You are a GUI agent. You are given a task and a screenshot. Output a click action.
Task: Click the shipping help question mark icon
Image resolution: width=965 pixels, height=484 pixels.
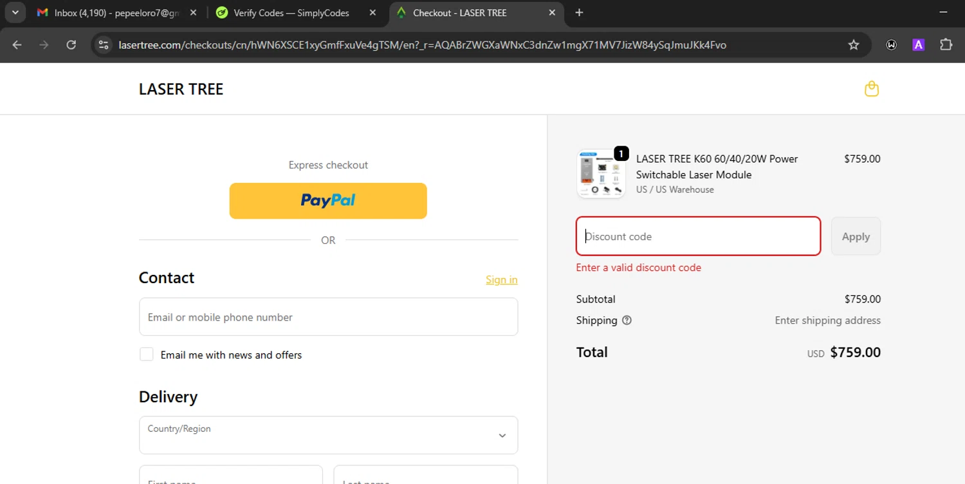[627, 321]
